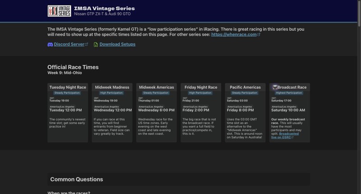Click the Common Questions heading
The image size is (361, 194).
(77, 179)
